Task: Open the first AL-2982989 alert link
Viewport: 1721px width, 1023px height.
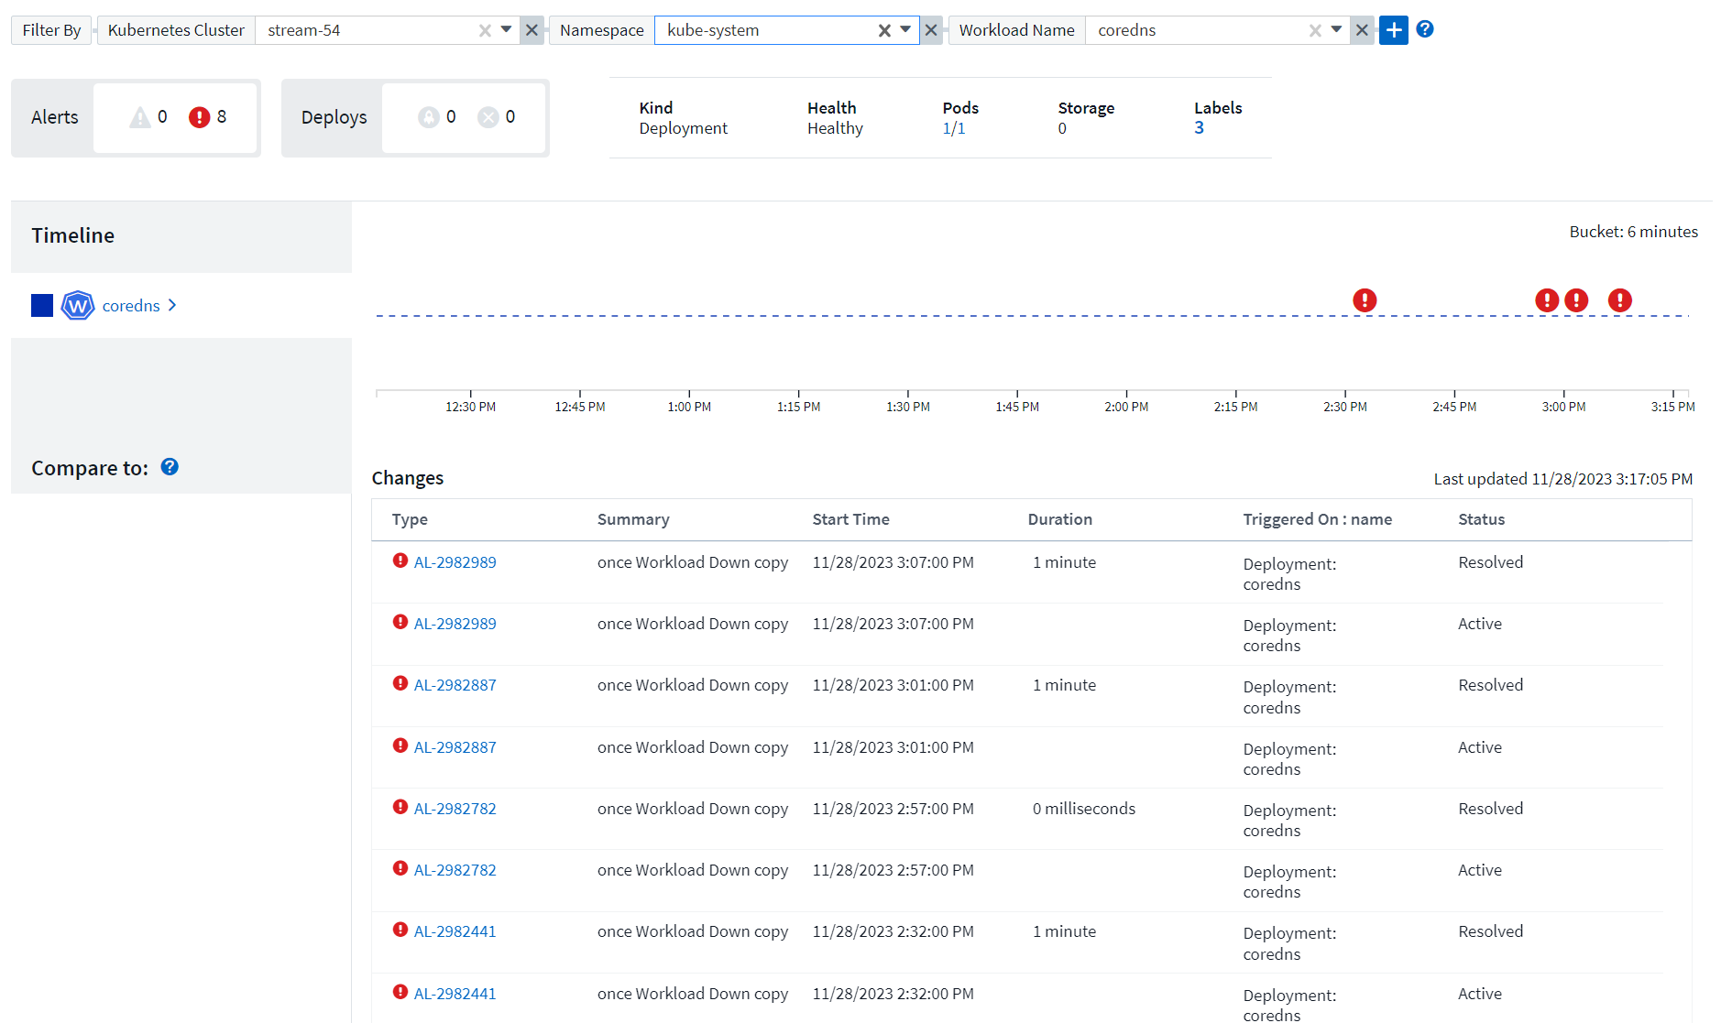Action: tap(455, 562)
